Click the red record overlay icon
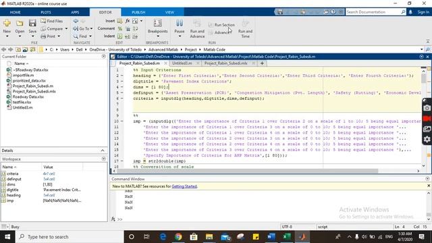This screenshot has width=432, height=243. click(427, 119)
